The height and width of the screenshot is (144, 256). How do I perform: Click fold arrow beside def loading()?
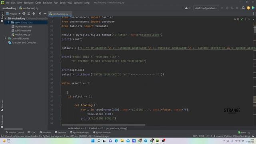tap(60, 105)
